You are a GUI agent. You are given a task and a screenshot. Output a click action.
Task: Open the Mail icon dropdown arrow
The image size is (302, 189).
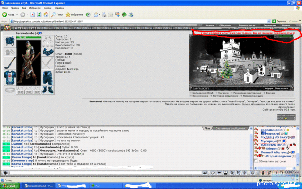click(99, 15)
